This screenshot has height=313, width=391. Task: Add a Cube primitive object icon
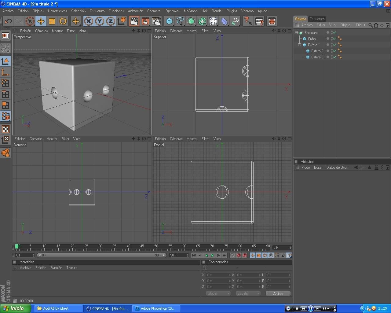[x=169, y=21]
